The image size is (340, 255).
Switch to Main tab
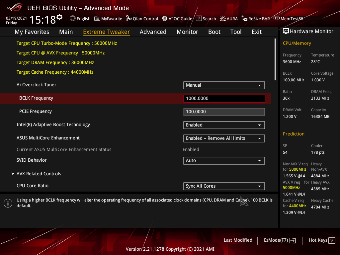point(66,32)
